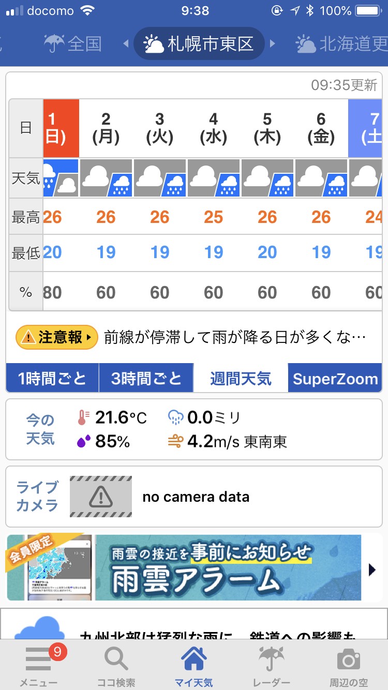Tap the wind speed icon
The image size is (388, 690).
tap(175, 442)
